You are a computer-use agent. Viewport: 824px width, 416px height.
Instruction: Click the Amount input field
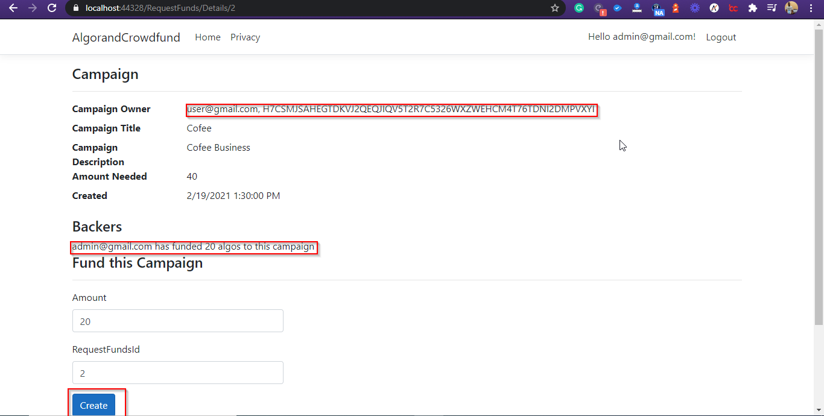pyautogui.click(x=178, y=321)
